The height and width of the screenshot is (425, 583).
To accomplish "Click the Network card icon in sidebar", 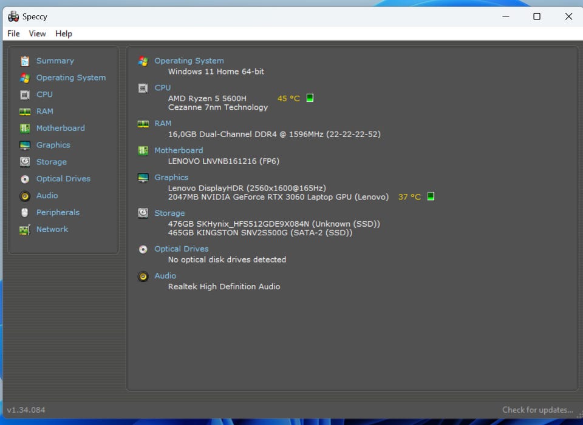I will [x=25, y=230].
